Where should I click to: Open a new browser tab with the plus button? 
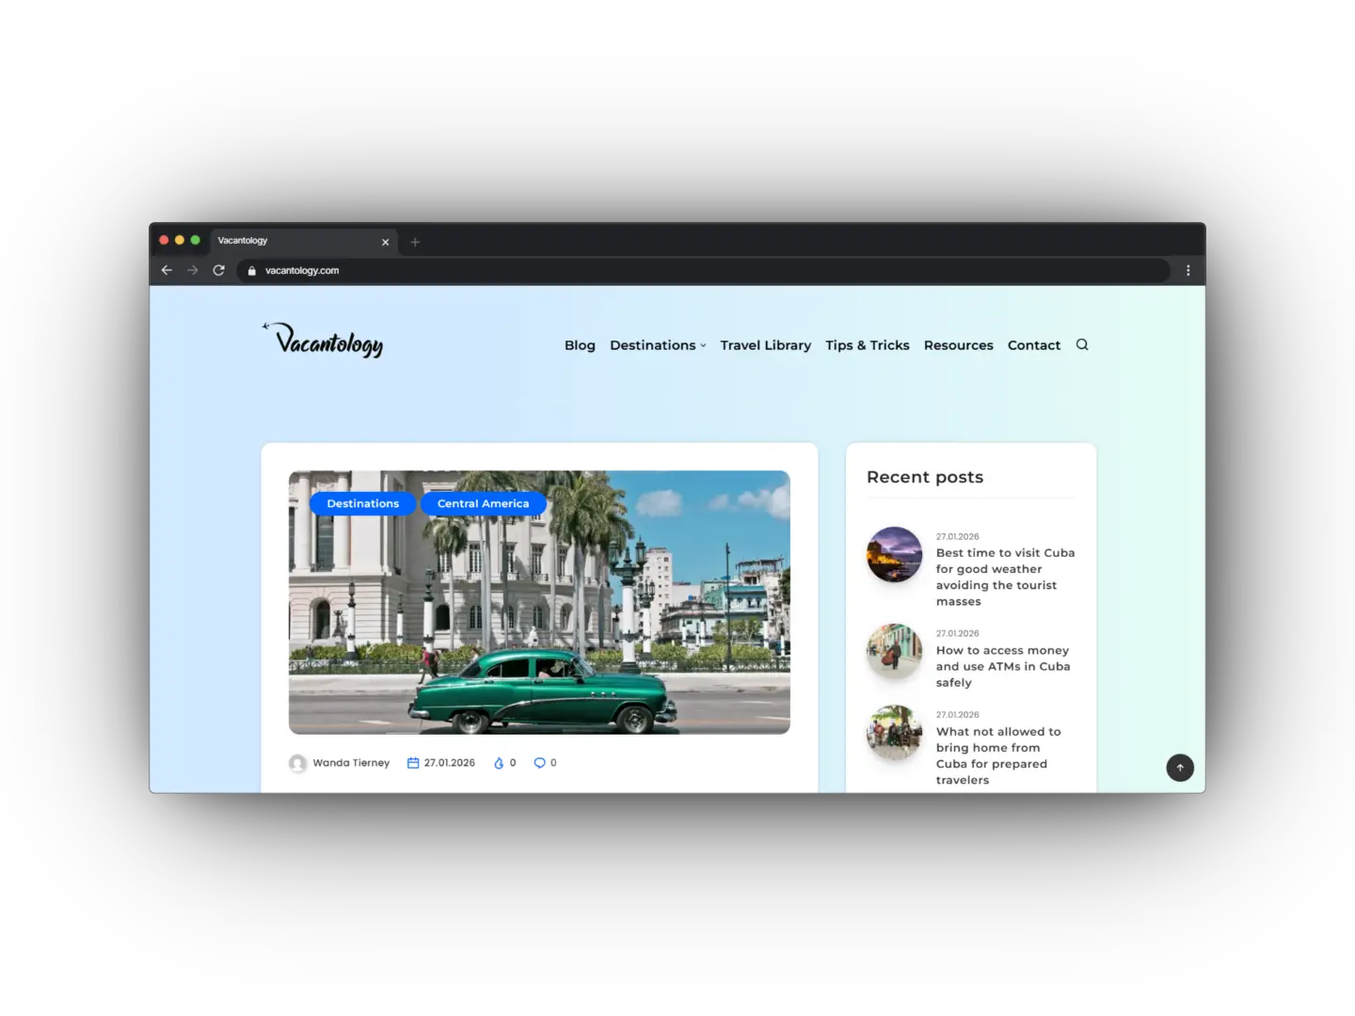pyautogui.click(x=415, y=242)
